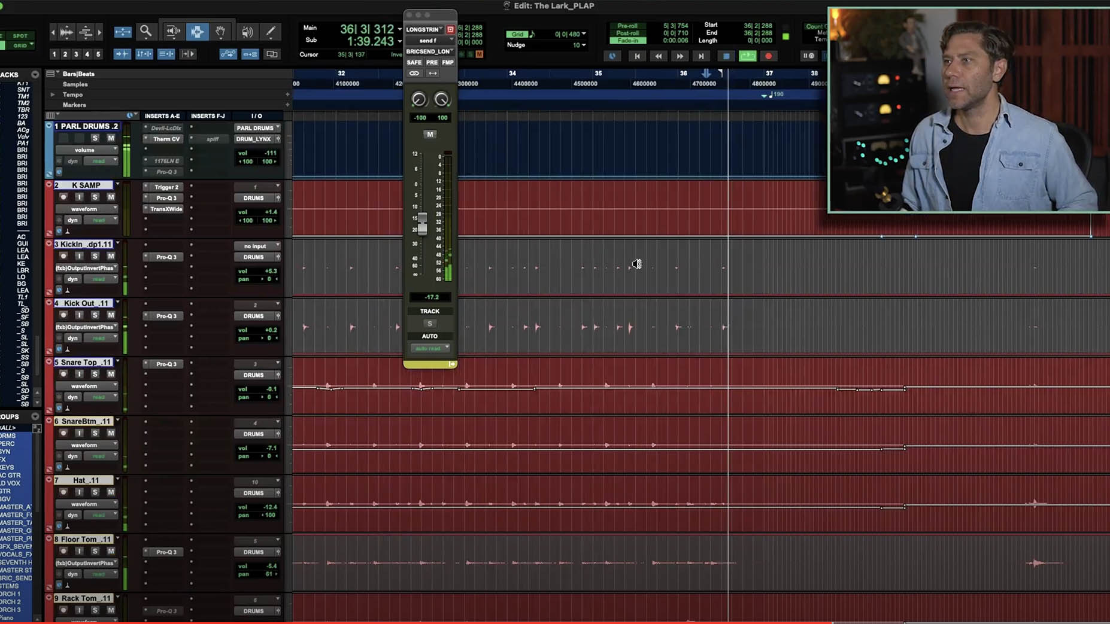Click Go to End button
The width and height of the screenshot is (1110, 624).
click(701, 56)
